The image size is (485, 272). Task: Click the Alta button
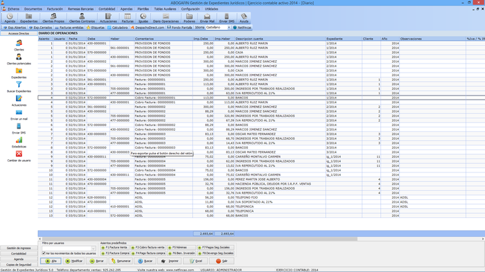(51, 261)
